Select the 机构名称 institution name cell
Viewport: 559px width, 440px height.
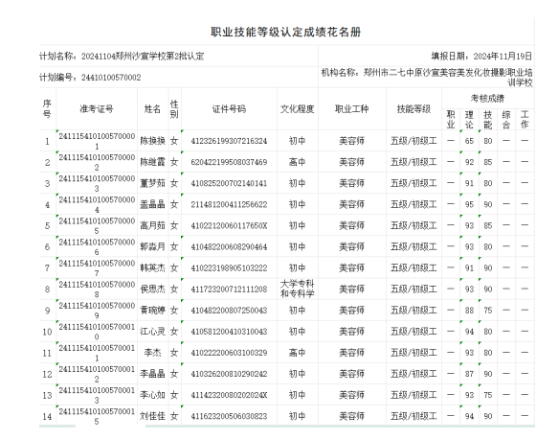coord(427,77)
